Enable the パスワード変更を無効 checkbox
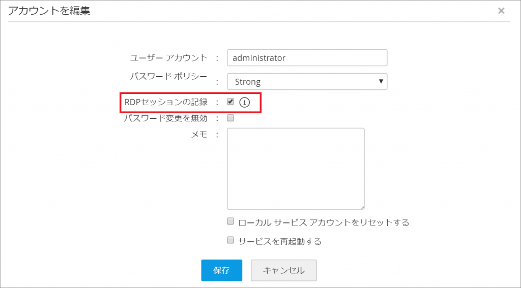This screenshot has width=521, height=288. coord(230,118)
